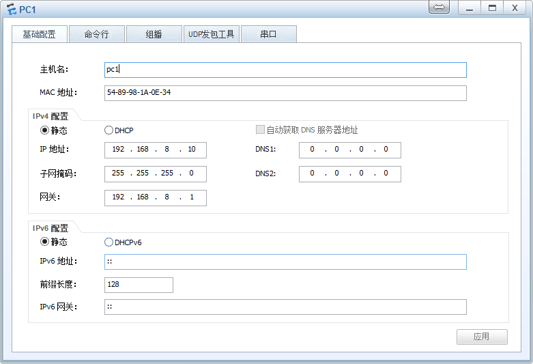Click the last octet 10 of the IP 地址
The width and height of the screenshot is (533, 364).
(x=192, y=150)
